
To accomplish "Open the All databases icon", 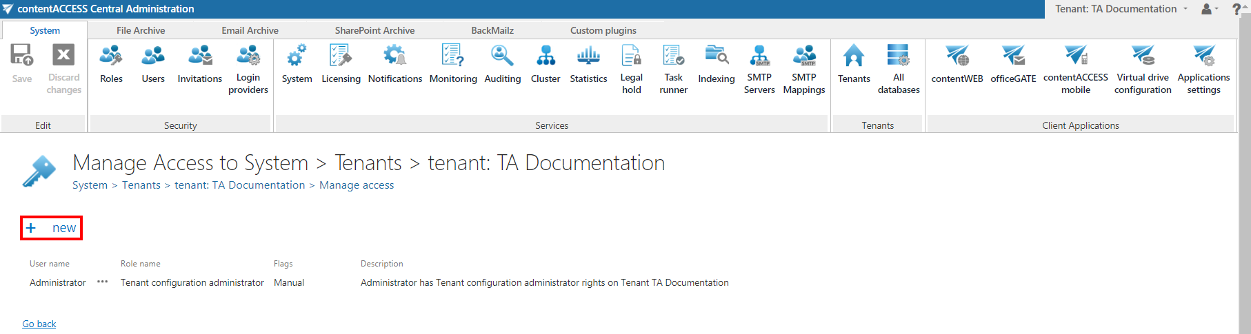I will [898, 68].
